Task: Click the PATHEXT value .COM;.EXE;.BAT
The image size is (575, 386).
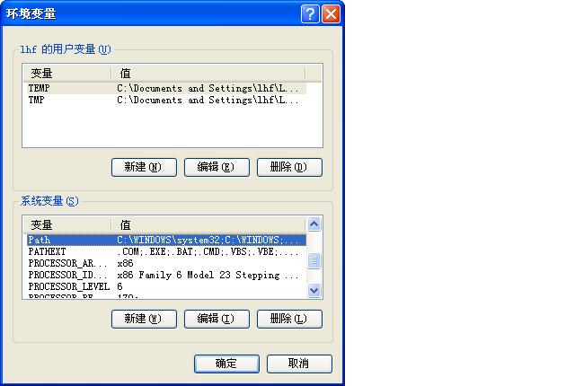Action: pyautogui.click(x=208, y=251)
